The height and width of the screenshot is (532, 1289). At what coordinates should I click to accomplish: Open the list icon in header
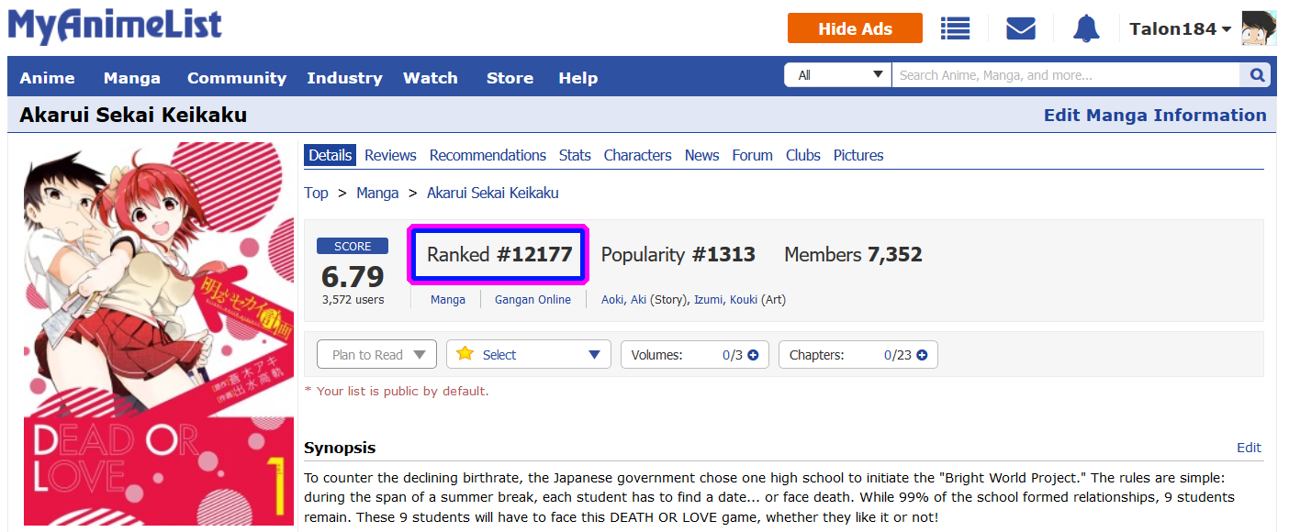955,28
